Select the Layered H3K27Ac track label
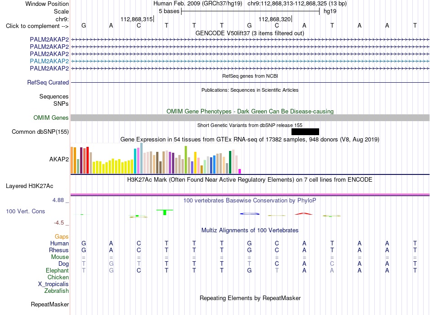Viewport: 430px width, 315px height. (29, 186)
